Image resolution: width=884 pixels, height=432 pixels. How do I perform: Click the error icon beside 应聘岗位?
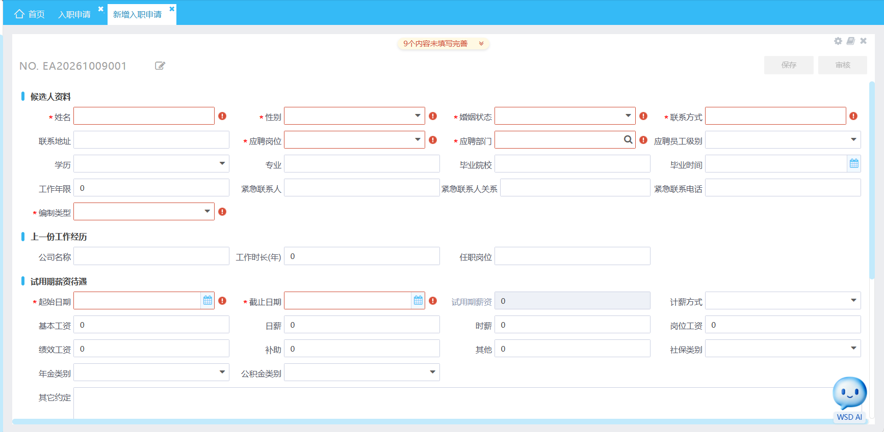[x=433, y=140]
